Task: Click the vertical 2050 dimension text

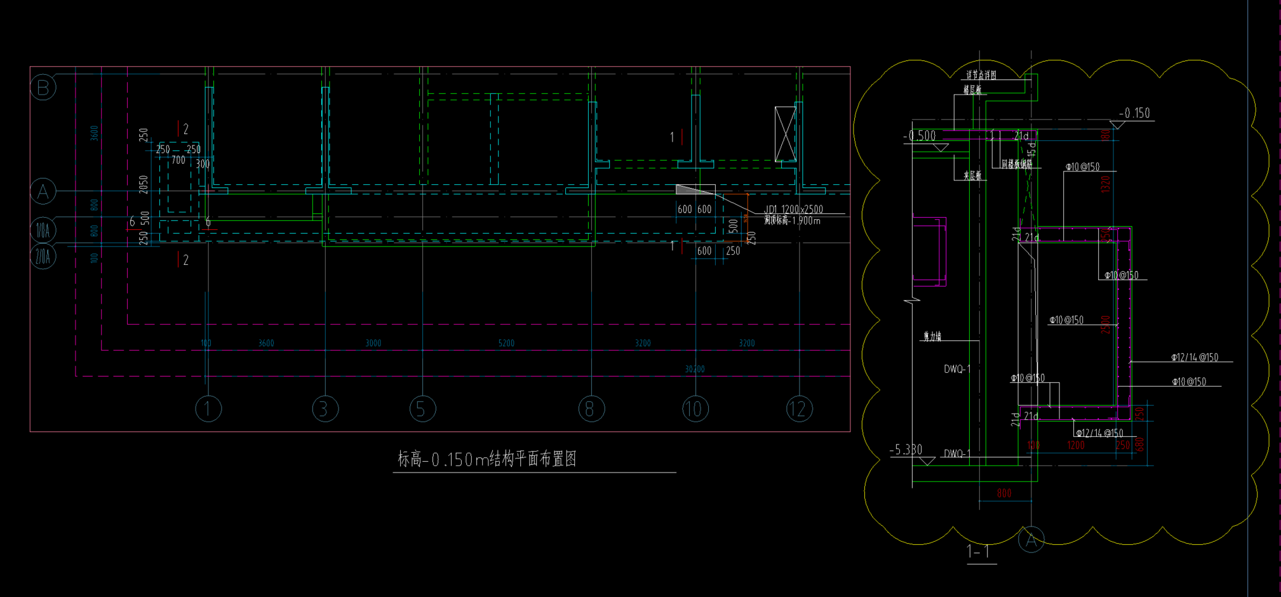Action: (144, 185)
